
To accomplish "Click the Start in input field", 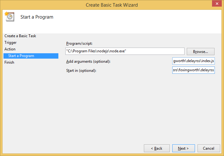I will click(193, 70).
